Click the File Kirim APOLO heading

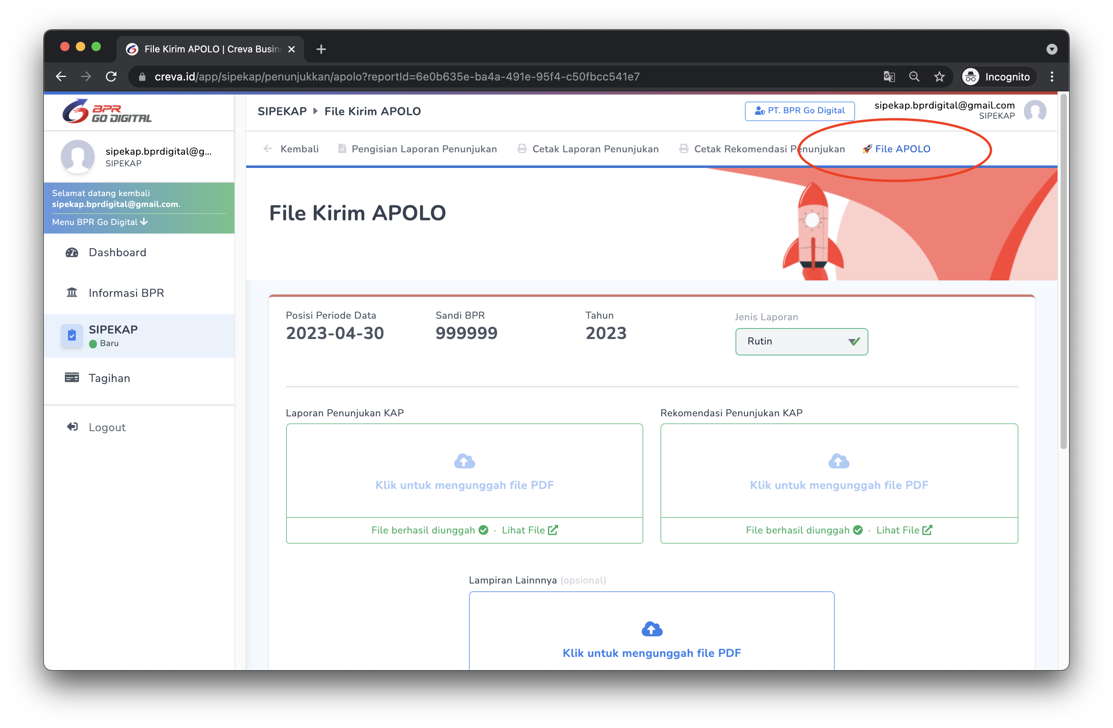[x=357, y=213]
